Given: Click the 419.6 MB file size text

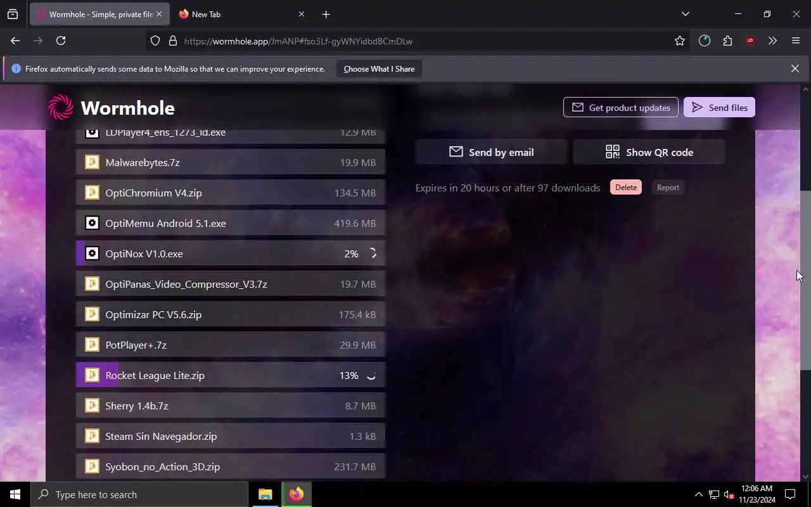Looking at the screenshot, I should click(x=355, y=223).
